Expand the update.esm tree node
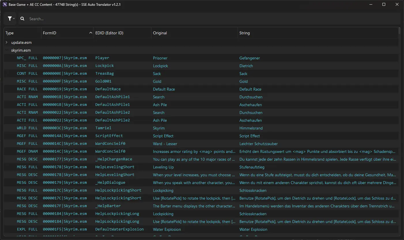The height and width of the screenshot is (240, 404). [7, 42]
